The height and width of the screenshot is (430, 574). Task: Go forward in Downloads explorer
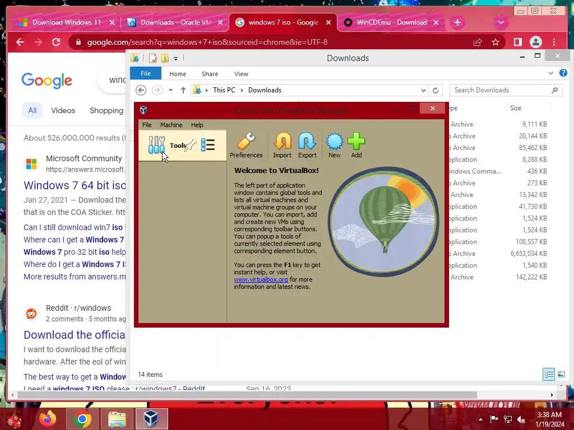(157, 90)
